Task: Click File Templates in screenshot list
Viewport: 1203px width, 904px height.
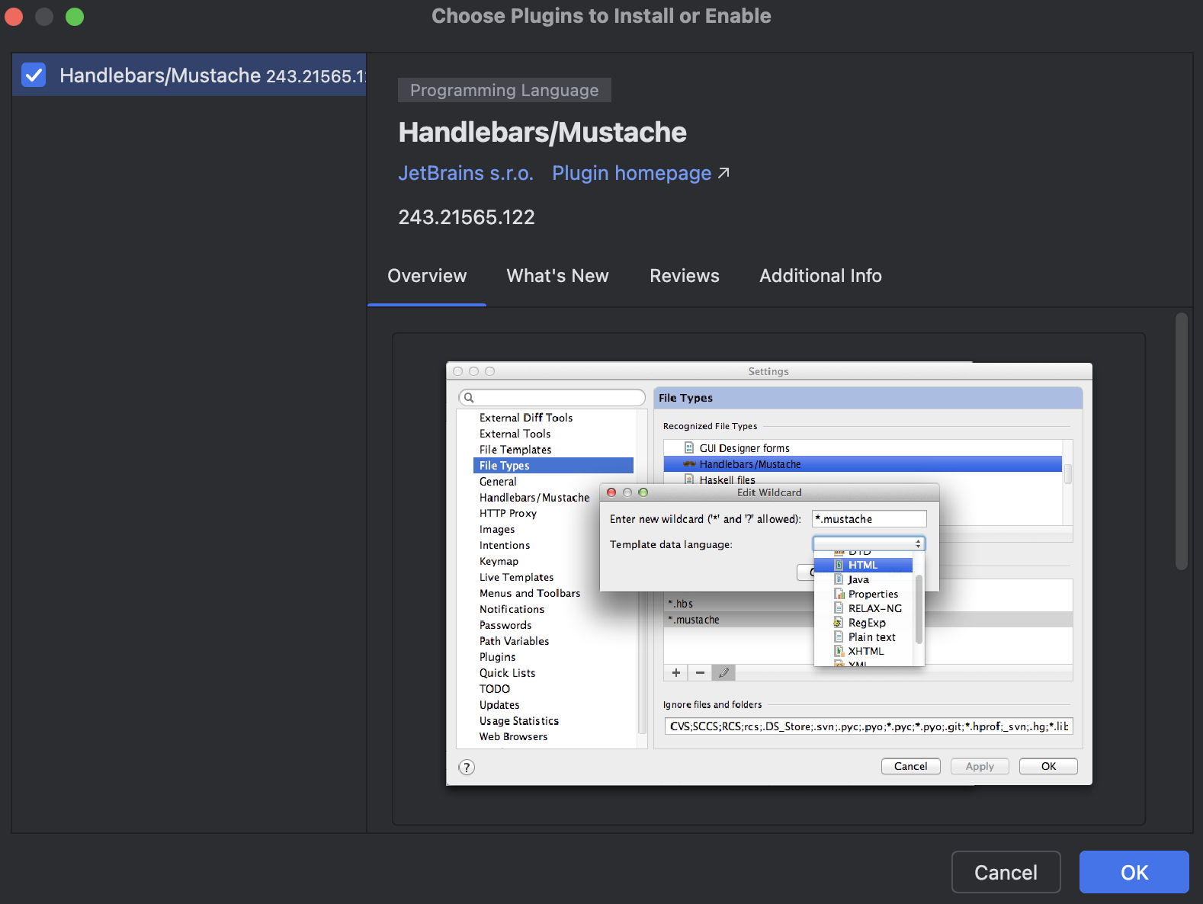Action: [x=515, y=450]
